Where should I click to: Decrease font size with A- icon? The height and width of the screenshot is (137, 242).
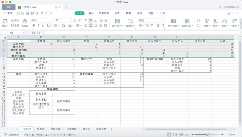80,20
